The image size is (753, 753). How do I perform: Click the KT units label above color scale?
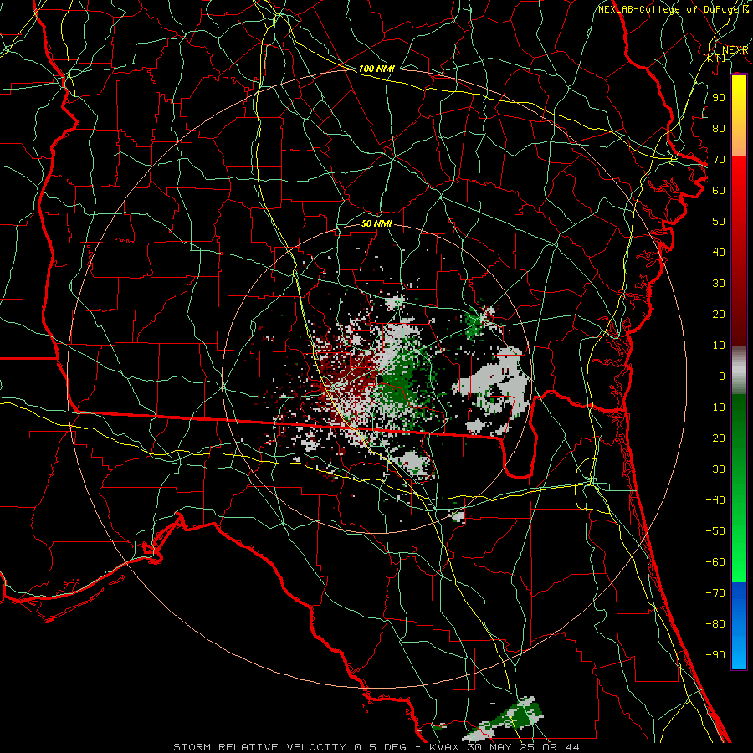click(x=715, y=58)
